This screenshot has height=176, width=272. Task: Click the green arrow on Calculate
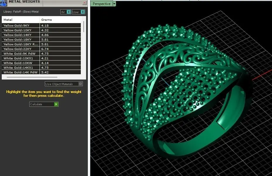(x=56, y=104)
